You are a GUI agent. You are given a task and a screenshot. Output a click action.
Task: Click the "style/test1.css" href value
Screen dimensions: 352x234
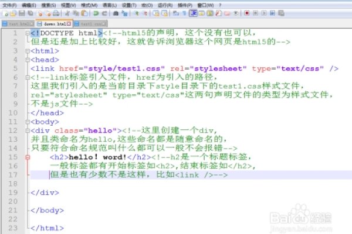pos(124,68)
